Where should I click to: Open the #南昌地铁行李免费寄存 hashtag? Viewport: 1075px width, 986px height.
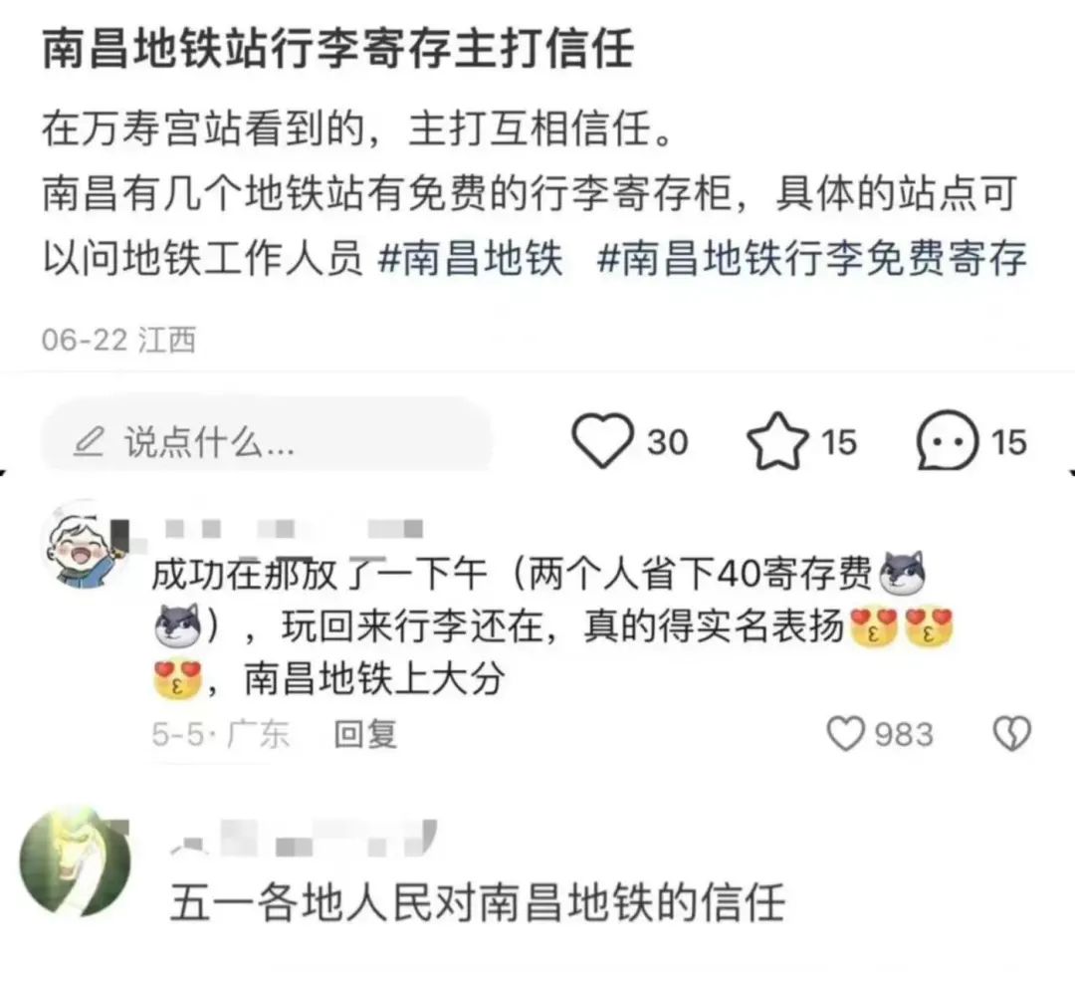pos(812,258)
